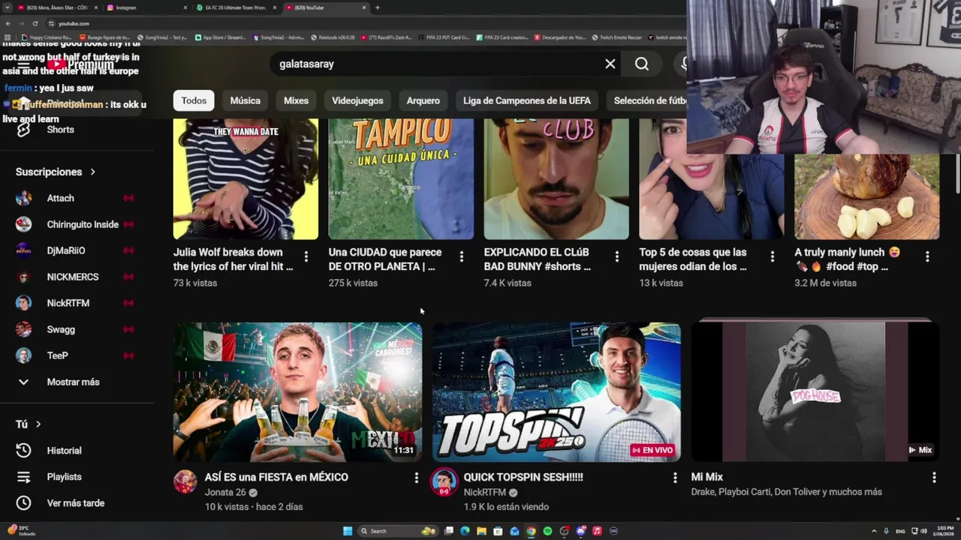Reload the page in browser
Screen dimensions: 961x540
[x=35, y=23]
